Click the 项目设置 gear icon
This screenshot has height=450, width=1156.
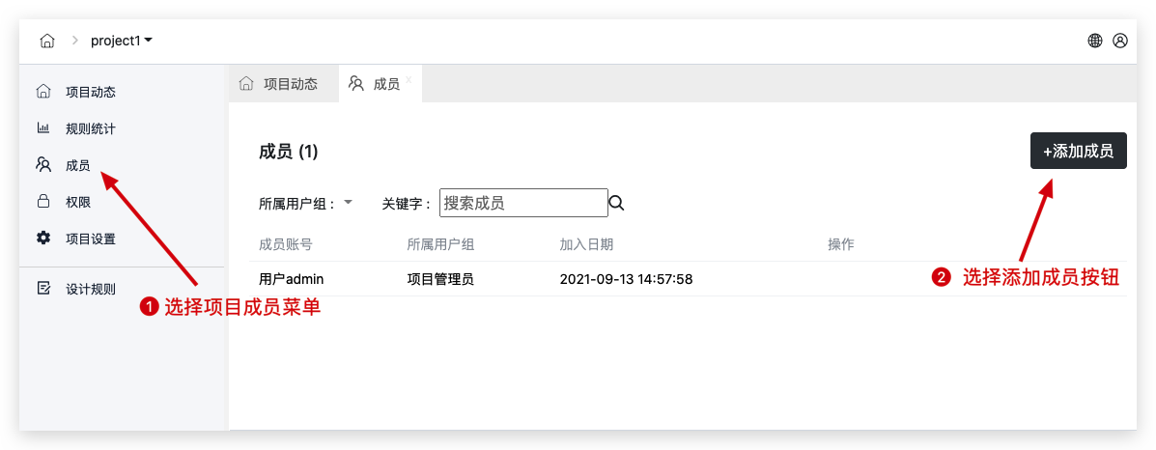pos(43,239)
